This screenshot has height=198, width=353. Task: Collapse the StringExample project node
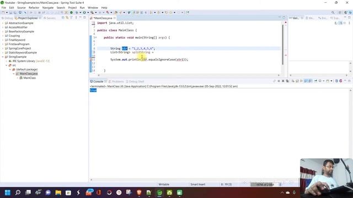point(3,57)
